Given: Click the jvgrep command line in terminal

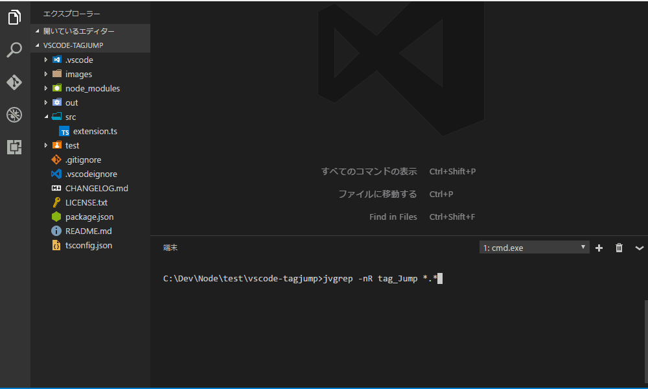Looking at the screenshot, I should pyautogui.click(x=303, y=279).
